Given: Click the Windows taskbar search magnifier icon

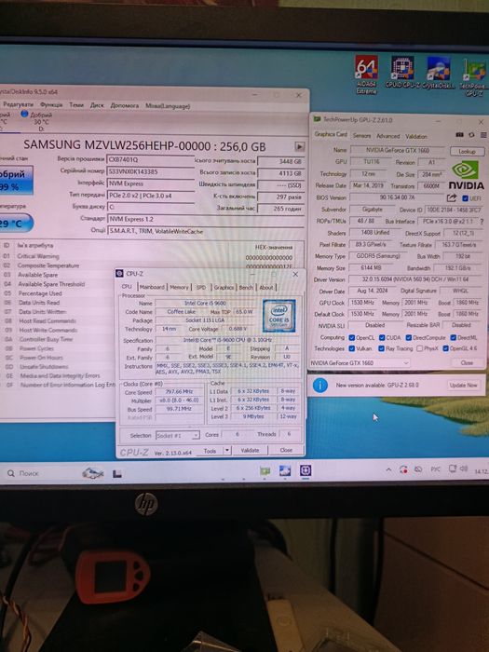Looking at the screenshot, I should point(11,473).
